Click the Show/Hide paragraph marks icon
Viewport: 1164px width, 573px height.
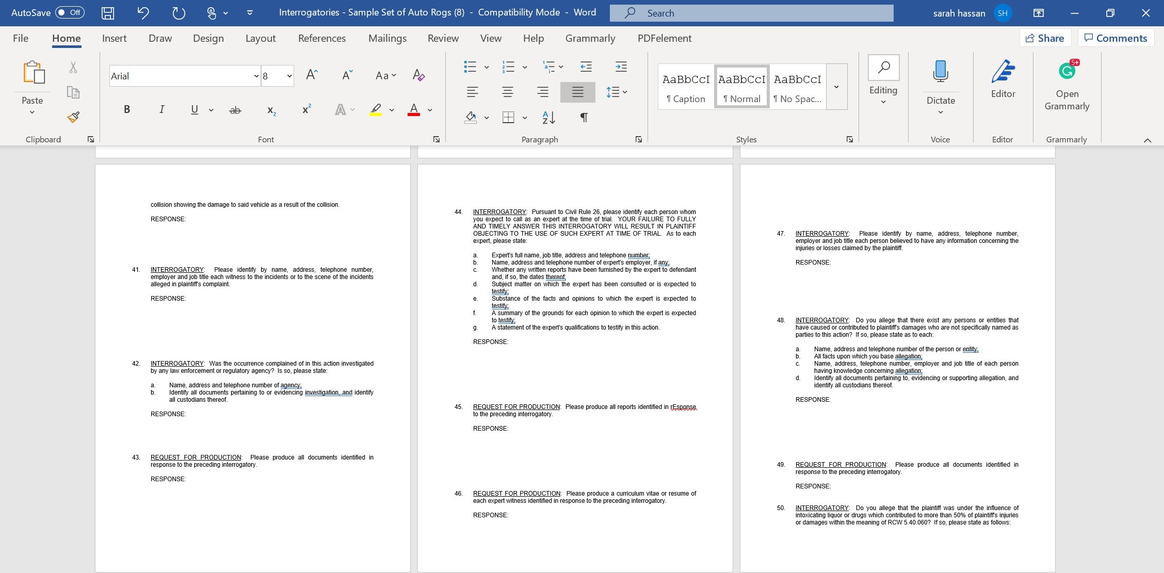click(584, 118)
